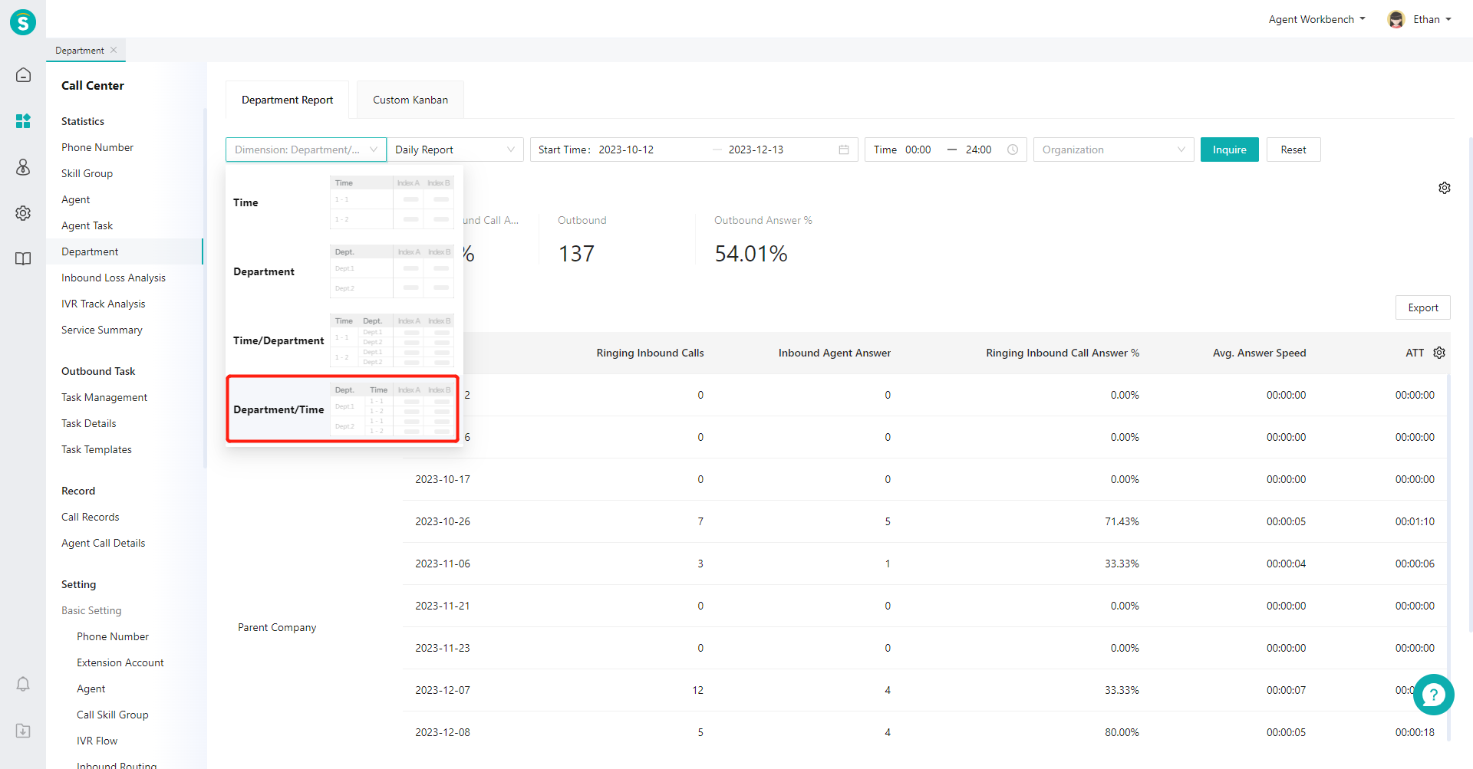Open the dashboard grid icon in left rail
The image size is (1473, 769).
click(23, 121)
